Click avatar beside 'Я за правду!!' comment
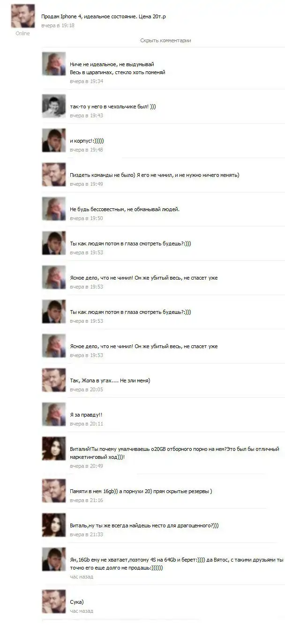Viewport: 285px width, 639px height. pyautogui.click(x=54, y=414)
